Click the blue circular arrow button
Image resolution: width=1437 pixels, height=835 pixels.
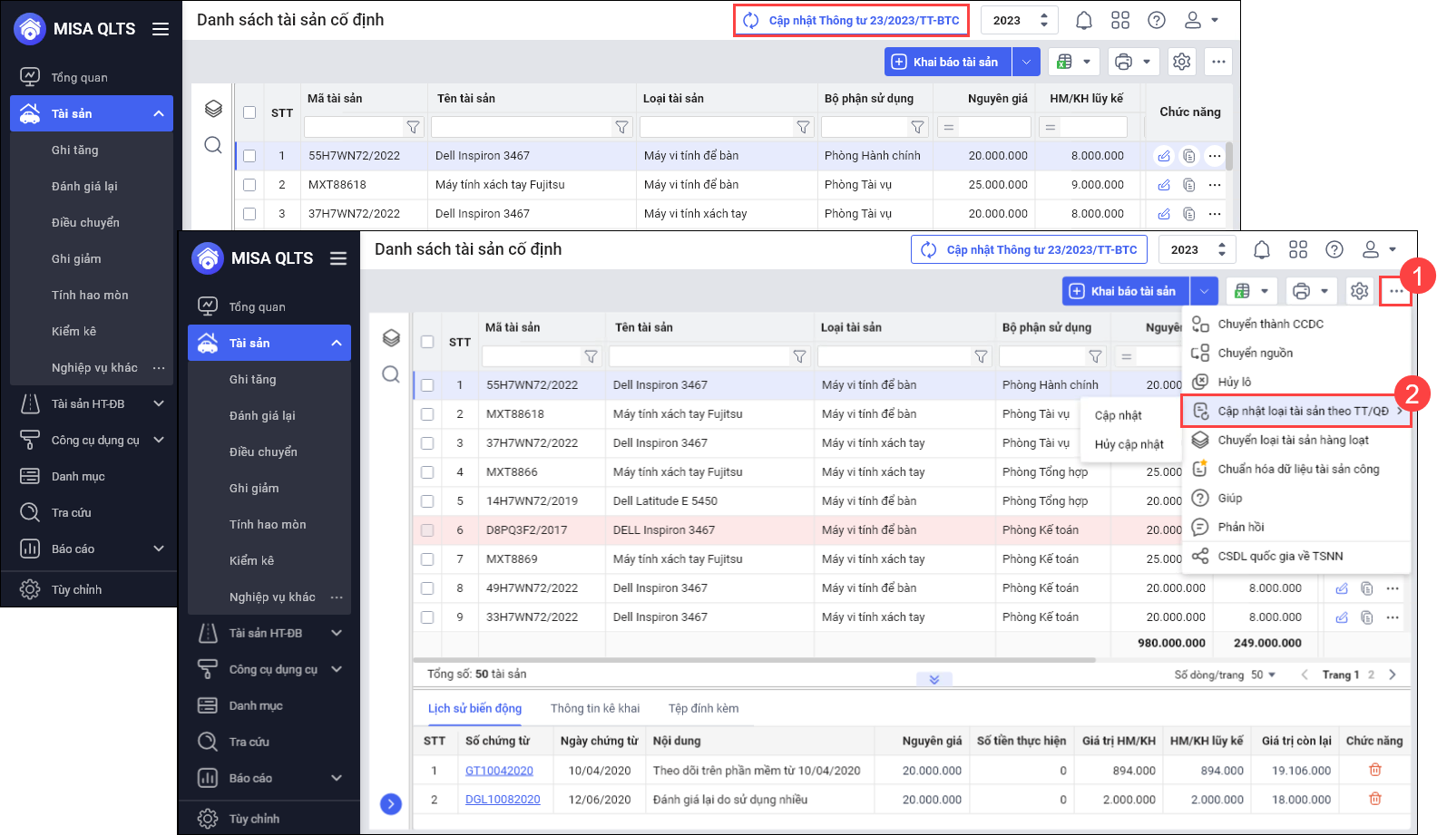coord(391,803)
